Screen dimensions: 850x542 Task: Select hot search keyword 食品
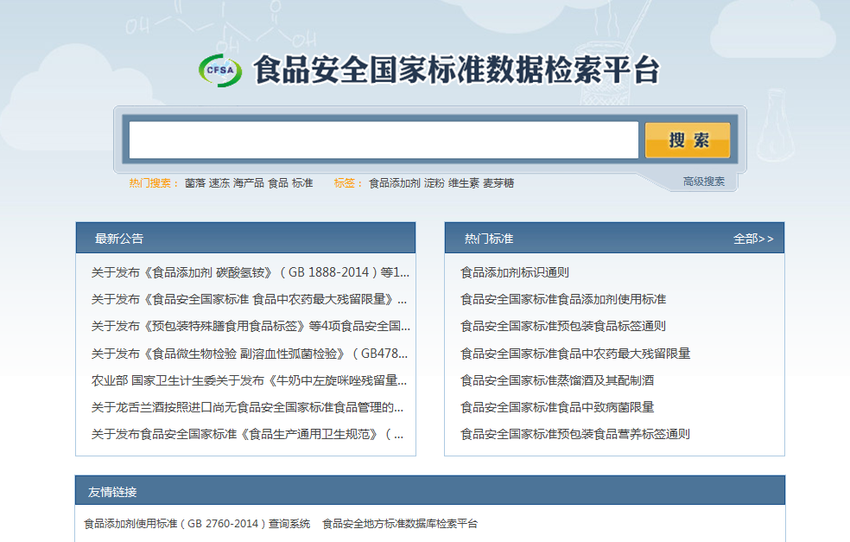[x=278, y=183]
